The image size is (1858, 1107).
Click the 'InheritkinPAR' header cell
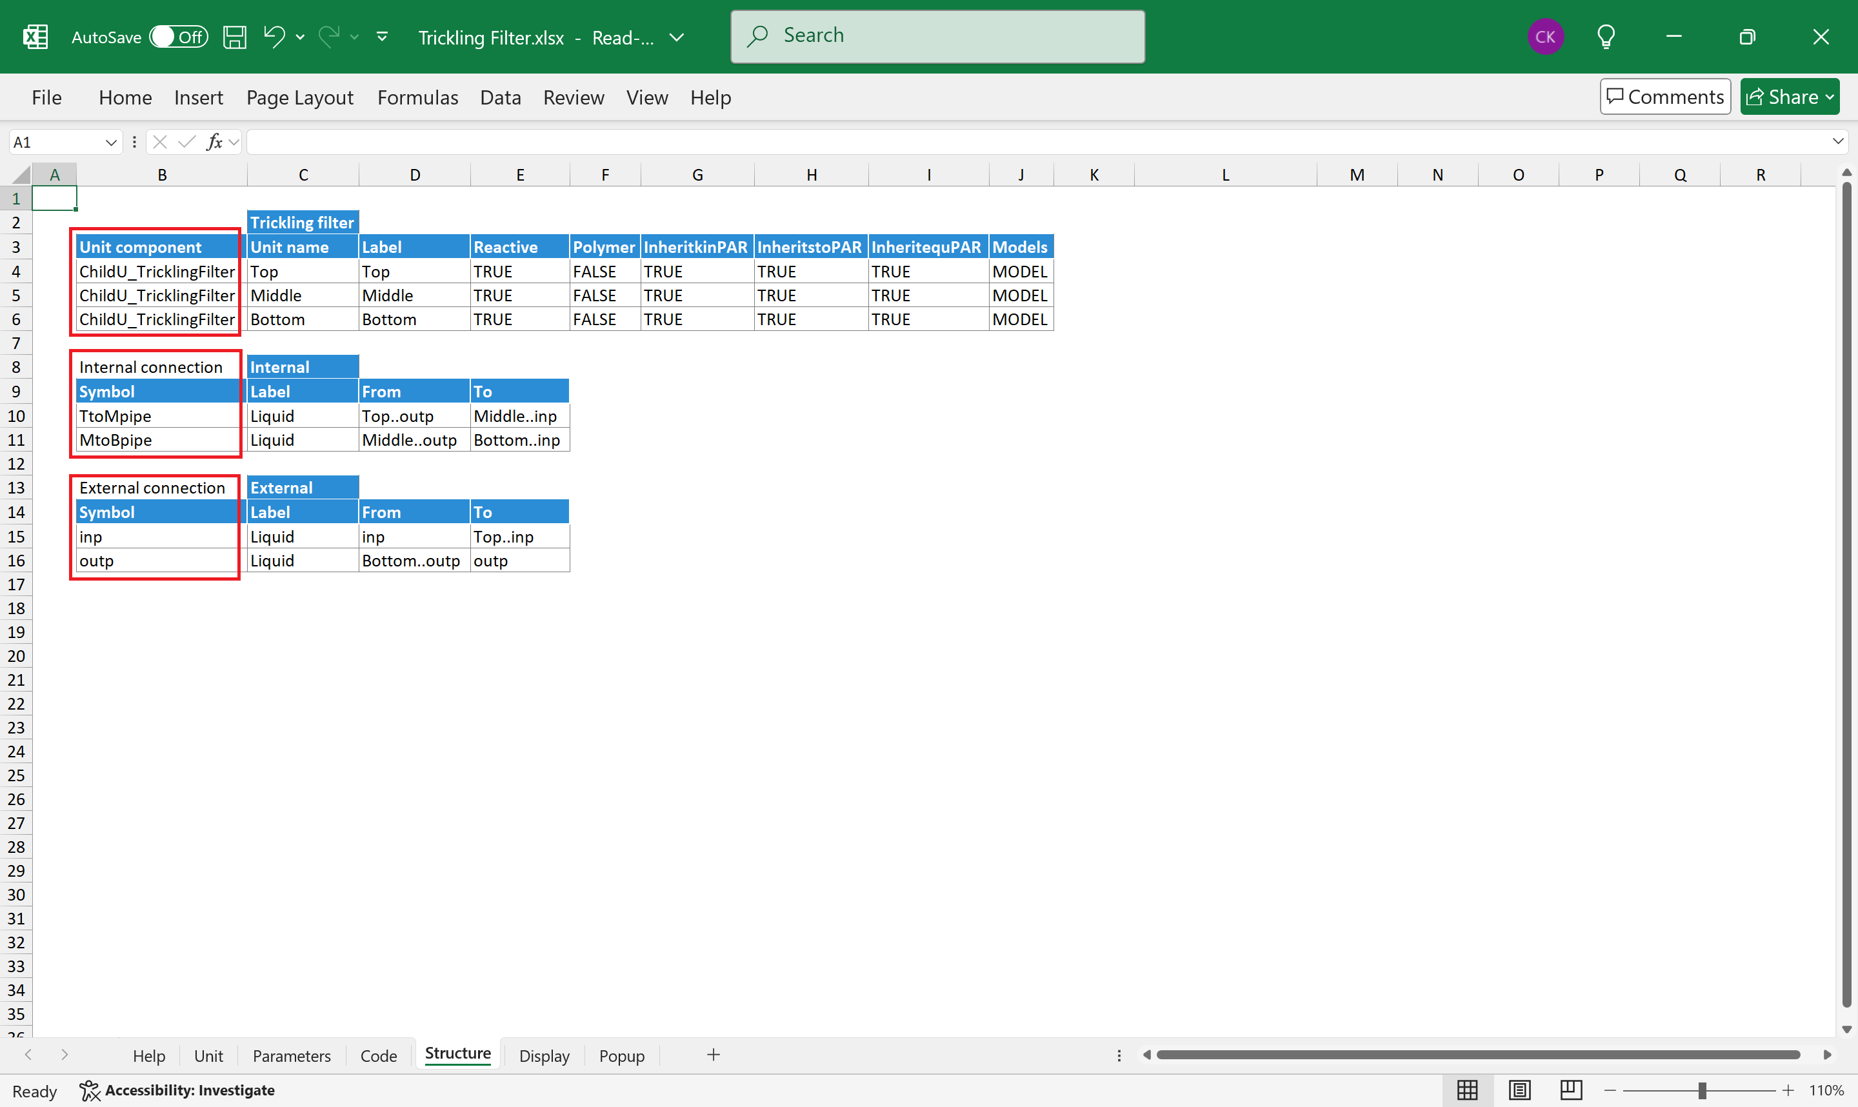(x=697, y=247)
